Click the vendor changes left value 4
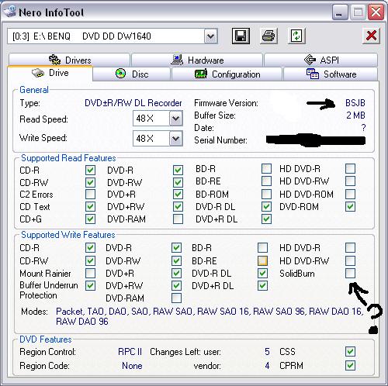Viewport: 388px width, 386px height. pyautogui.click(x=267, y=366)
